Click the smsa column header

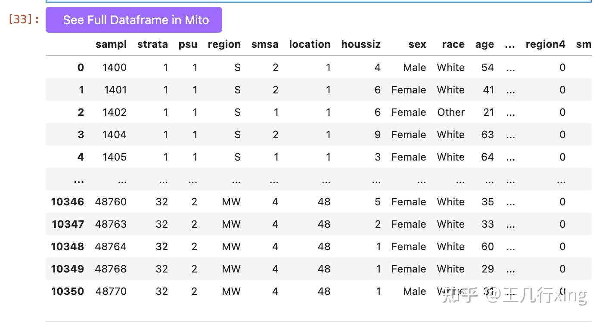tap(265, 44)
